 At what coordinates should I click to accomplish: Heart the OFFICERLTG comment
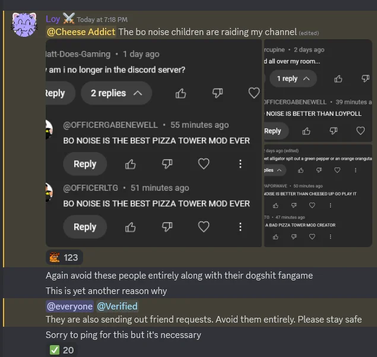pos(204,227)
